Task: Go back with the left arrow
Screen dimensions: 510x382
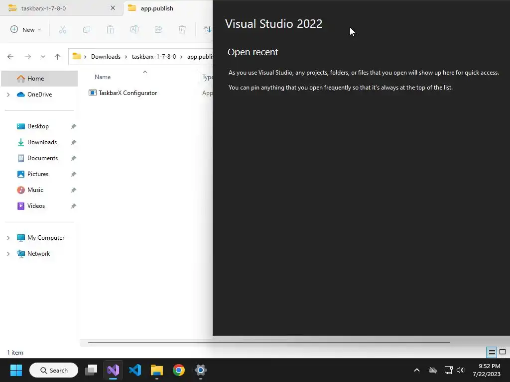Action: (x=10, y=57)
